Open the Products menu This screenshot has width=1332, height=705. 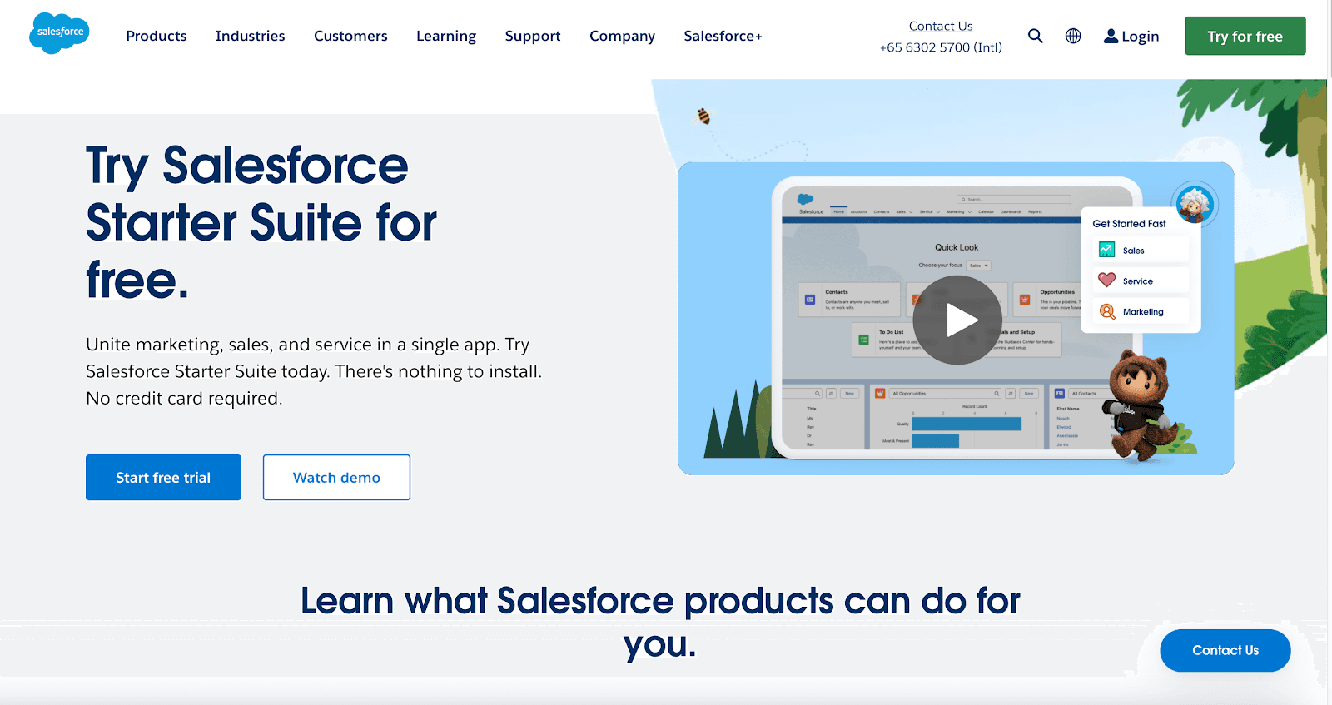click(157, 36)
